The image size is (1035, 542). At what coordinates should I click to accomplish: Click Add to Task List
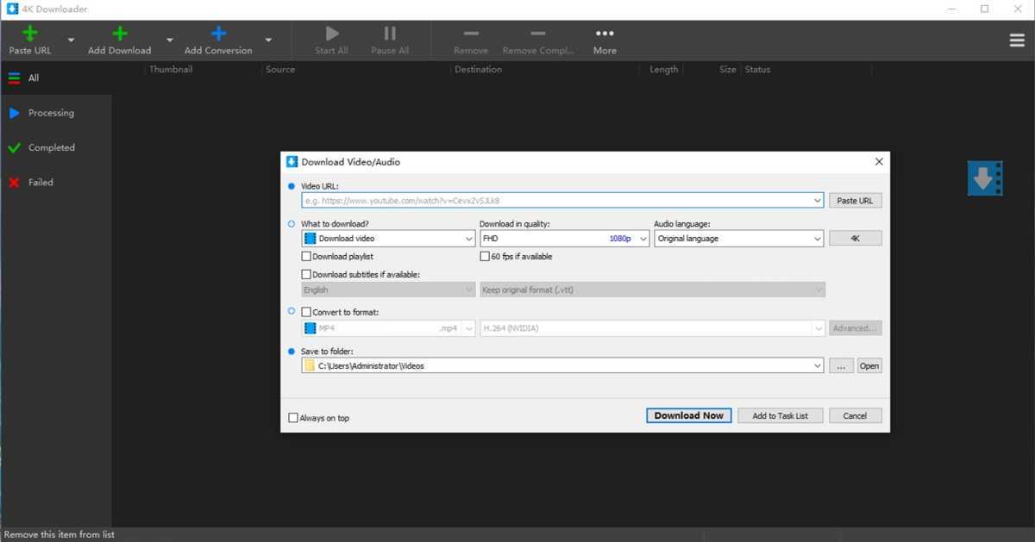click(780, 414)
